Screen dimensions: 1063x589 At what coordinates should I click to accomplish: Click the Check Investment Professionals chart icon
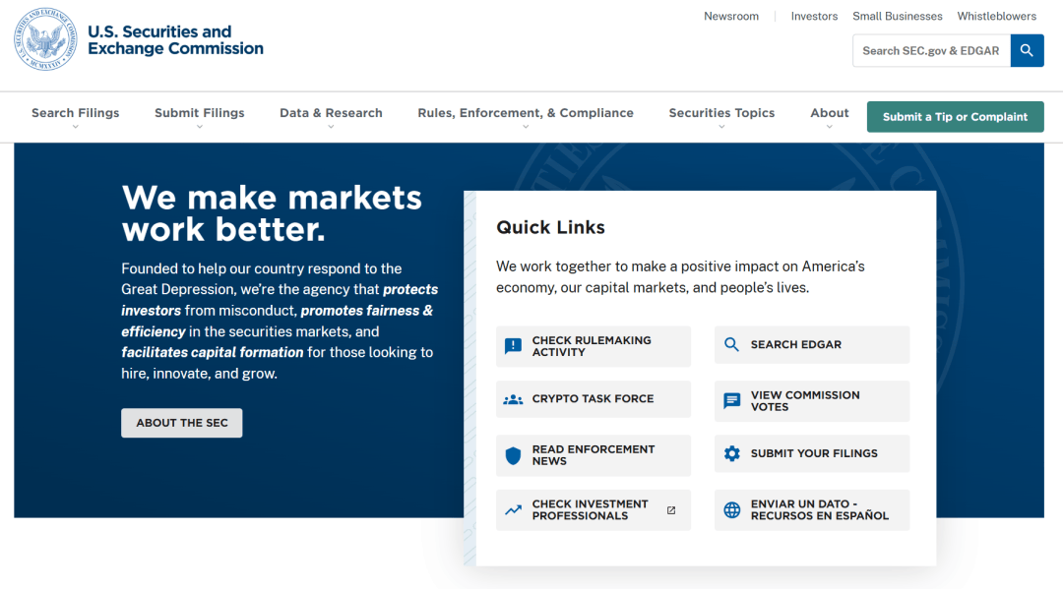[x=513, y=510]
